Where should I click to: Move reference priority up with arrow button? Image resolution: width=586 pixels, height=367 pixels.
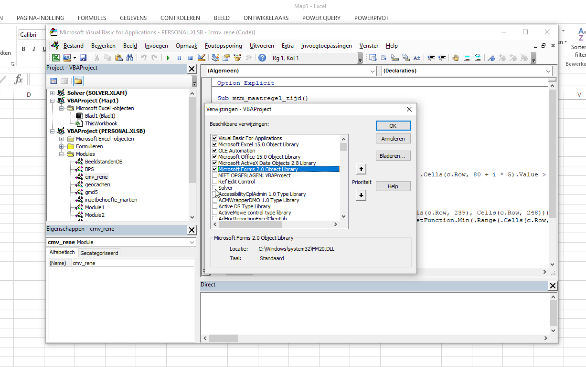click(361, 169)
